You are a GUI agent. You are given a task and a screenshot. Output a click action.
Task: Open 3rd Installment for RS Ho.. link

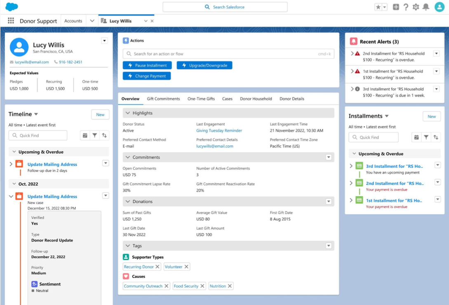[394, 166]
